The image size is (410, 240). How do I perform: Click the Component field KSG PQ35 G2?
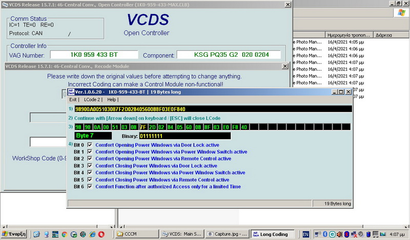229,55
